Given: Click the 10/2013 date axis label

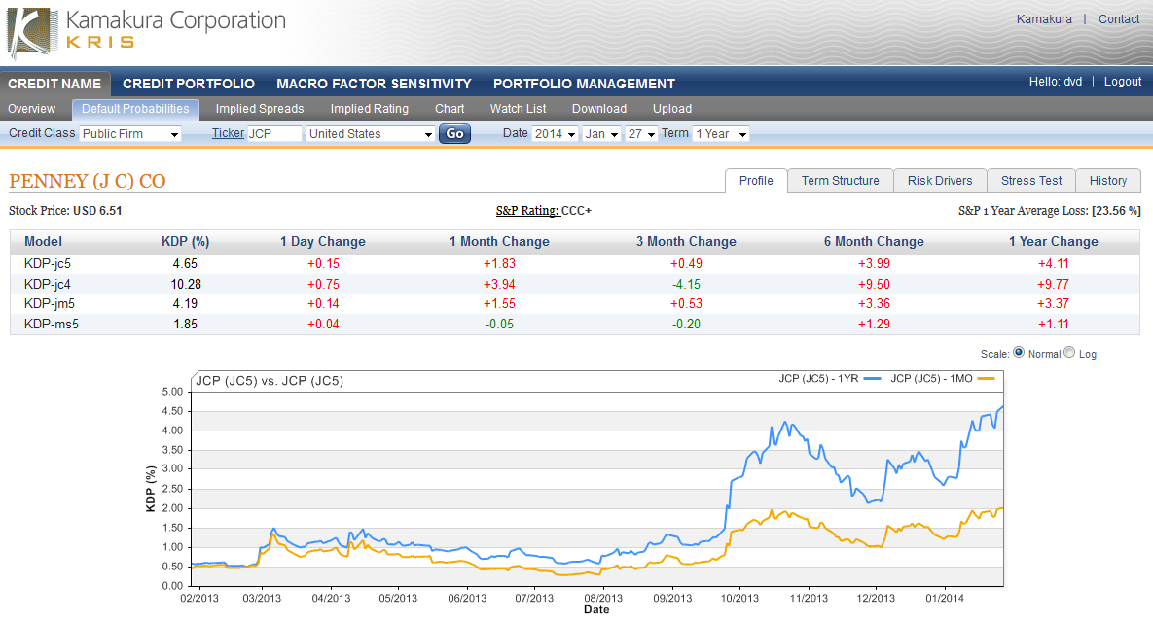Looking at the screenshot, I should point(739,598).
